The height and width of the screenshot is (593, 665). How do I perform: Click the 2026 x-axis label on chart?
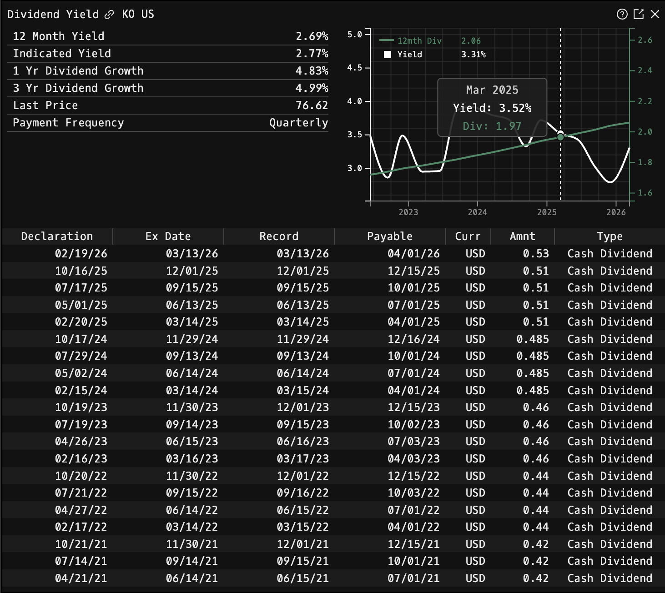(x=616, y=212)
